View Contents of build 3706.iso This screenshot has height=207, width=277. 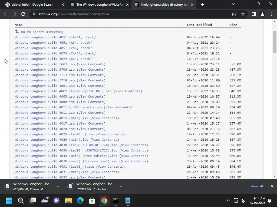(91, 70)
